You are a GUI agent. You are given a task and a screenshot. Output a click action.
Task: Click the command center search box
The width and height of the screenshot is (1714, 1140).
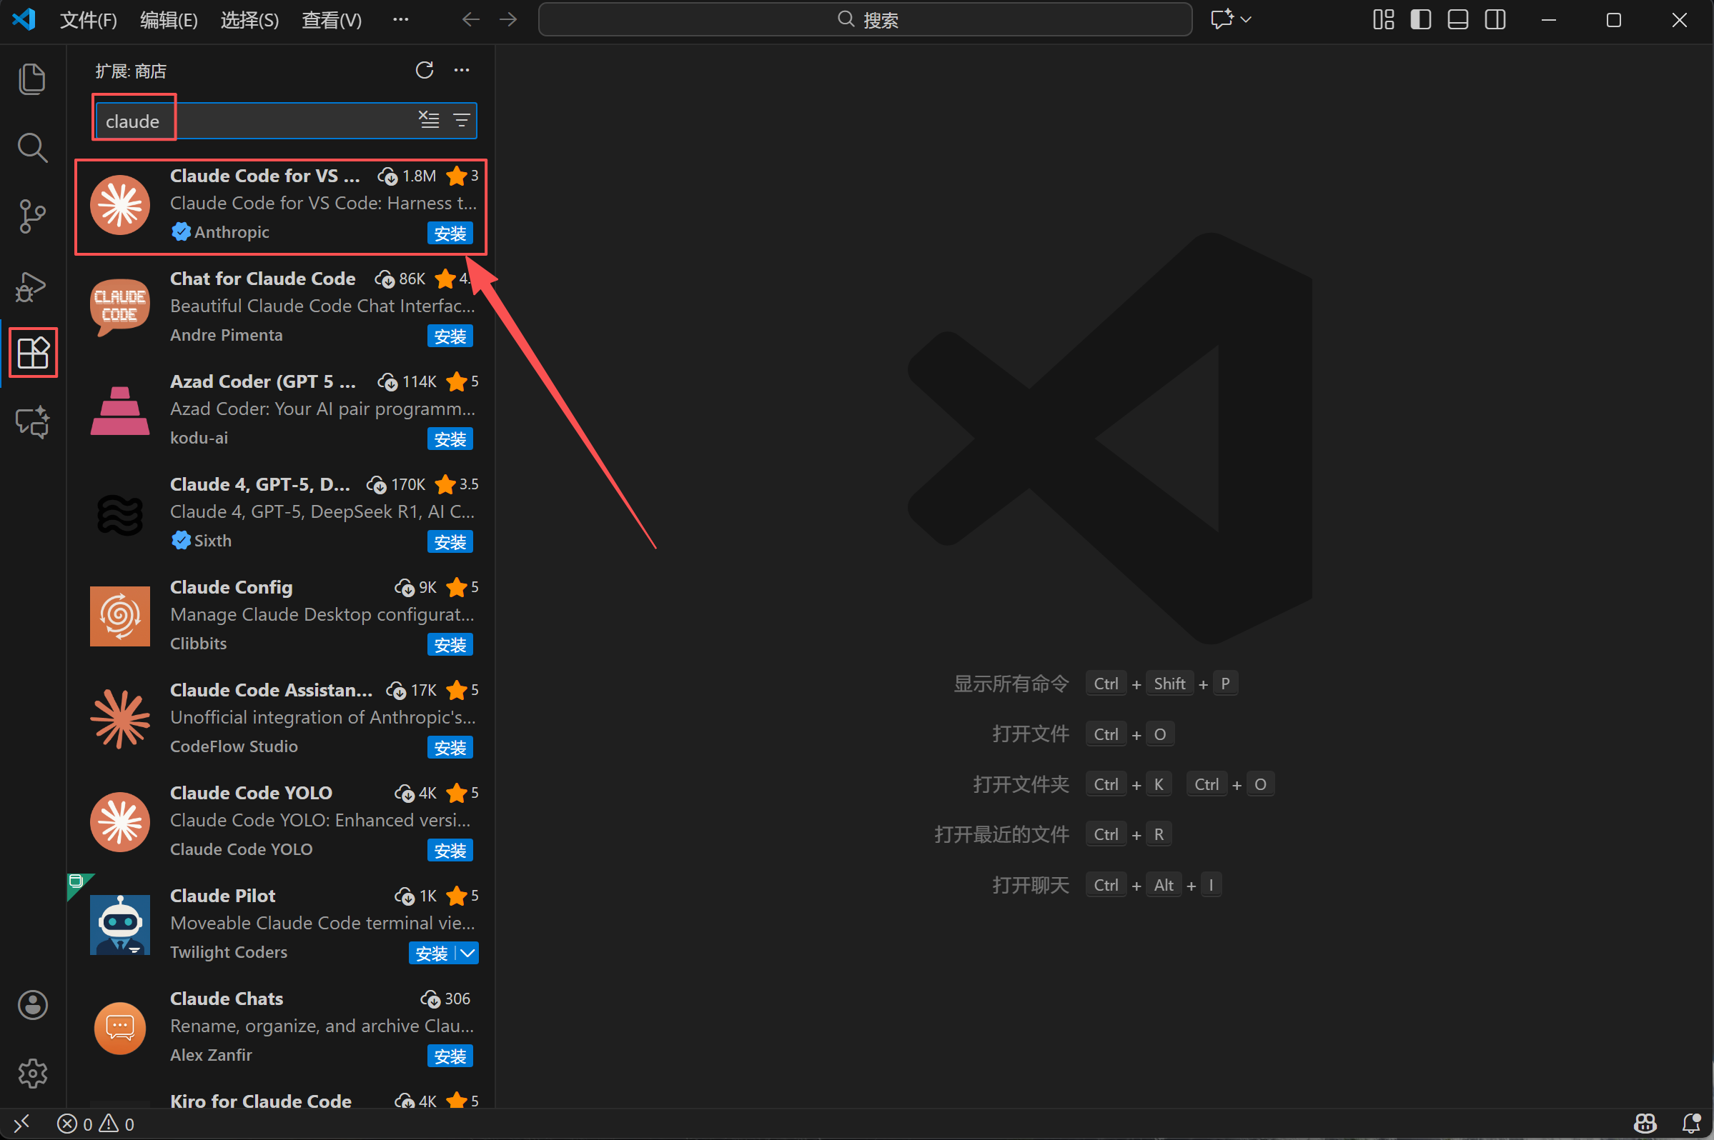point(865,19)
